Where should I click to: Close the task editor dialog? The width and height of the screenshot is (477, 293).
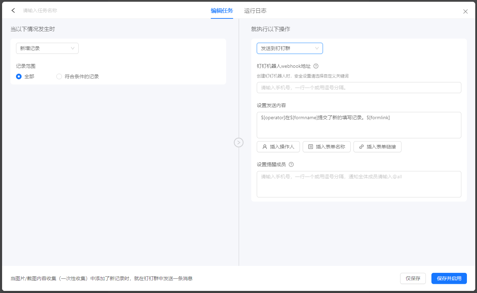point(465,11)
